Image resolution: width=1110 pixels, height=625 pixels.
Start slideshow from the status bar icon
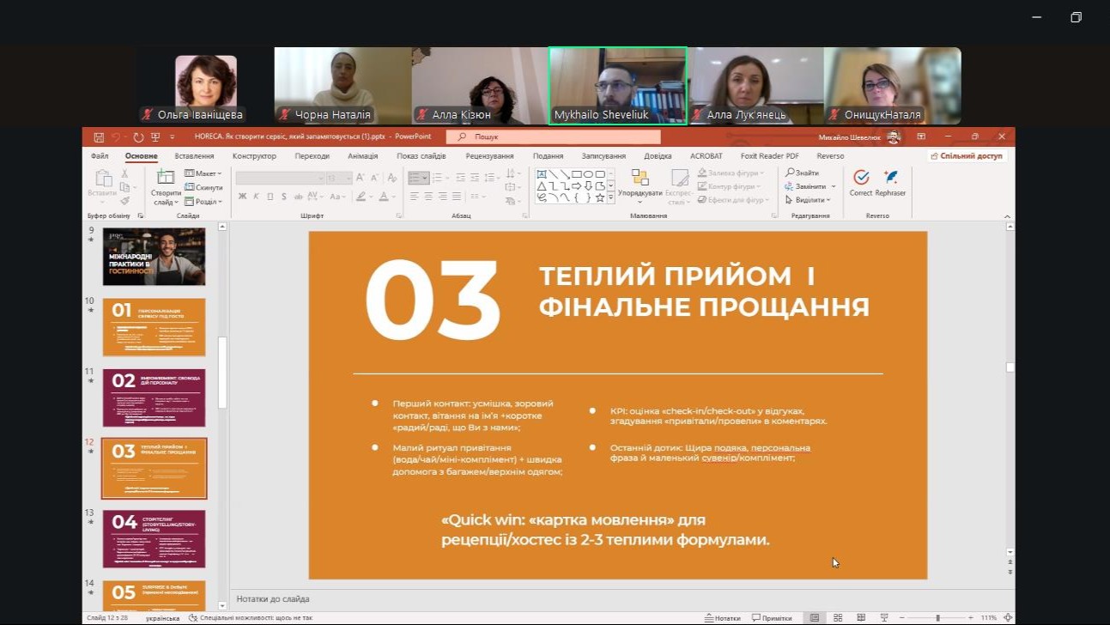(x=883, y=618)
